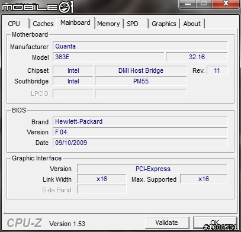Click the Link Width x16 field
The width and height of the screenshot is (241, 232).
coord(102,179)
